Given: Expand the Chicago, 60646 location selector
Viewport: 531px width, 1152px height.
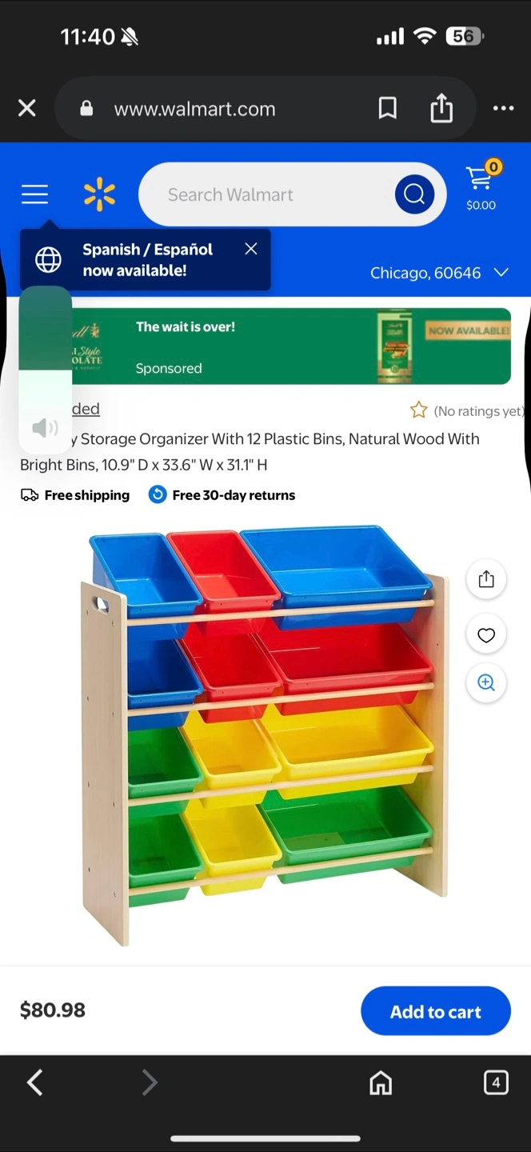Looking at the screenshot, I should (x=439, y=273).
